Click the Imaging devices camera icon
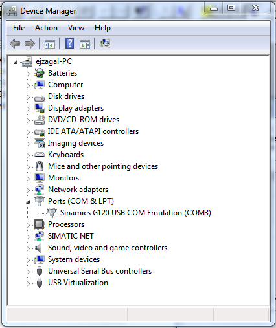This screenshot has width=276, height=328. (x=40, y=143)
